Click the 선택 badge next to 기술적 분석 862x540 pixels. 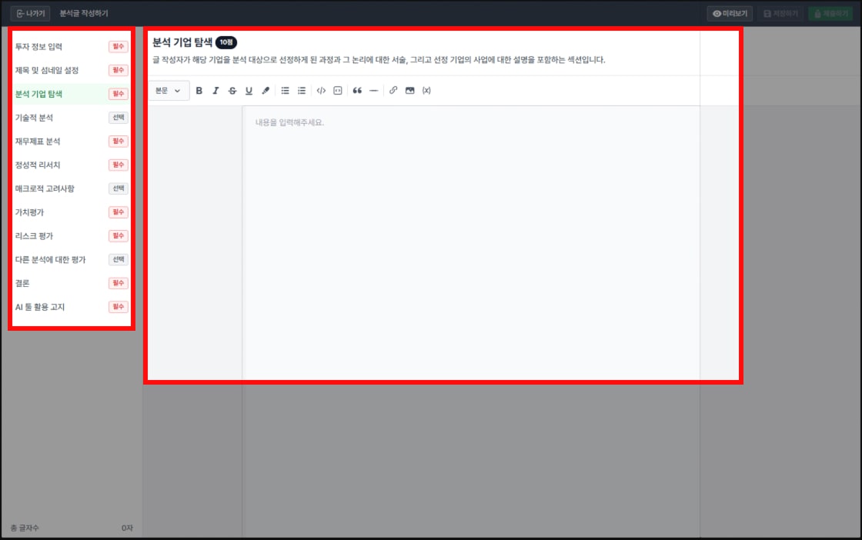tap(119, 118)
